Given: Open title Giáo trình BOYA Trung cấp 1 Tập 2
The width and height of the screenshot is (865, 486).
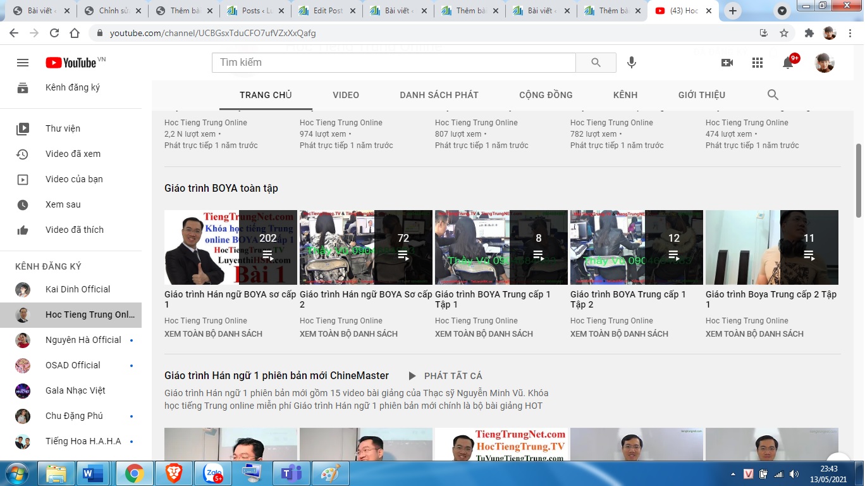Looking at the screenshot, I should (628, 299).
